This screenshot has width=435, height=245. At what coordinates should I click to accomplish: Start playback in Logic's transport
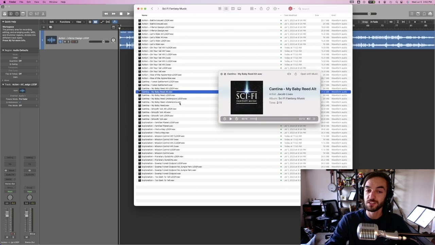coord(128,14)
